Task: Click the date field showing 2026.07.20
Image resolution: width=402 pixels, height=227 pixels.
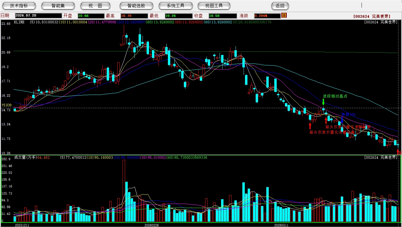Action: (38, 16)
